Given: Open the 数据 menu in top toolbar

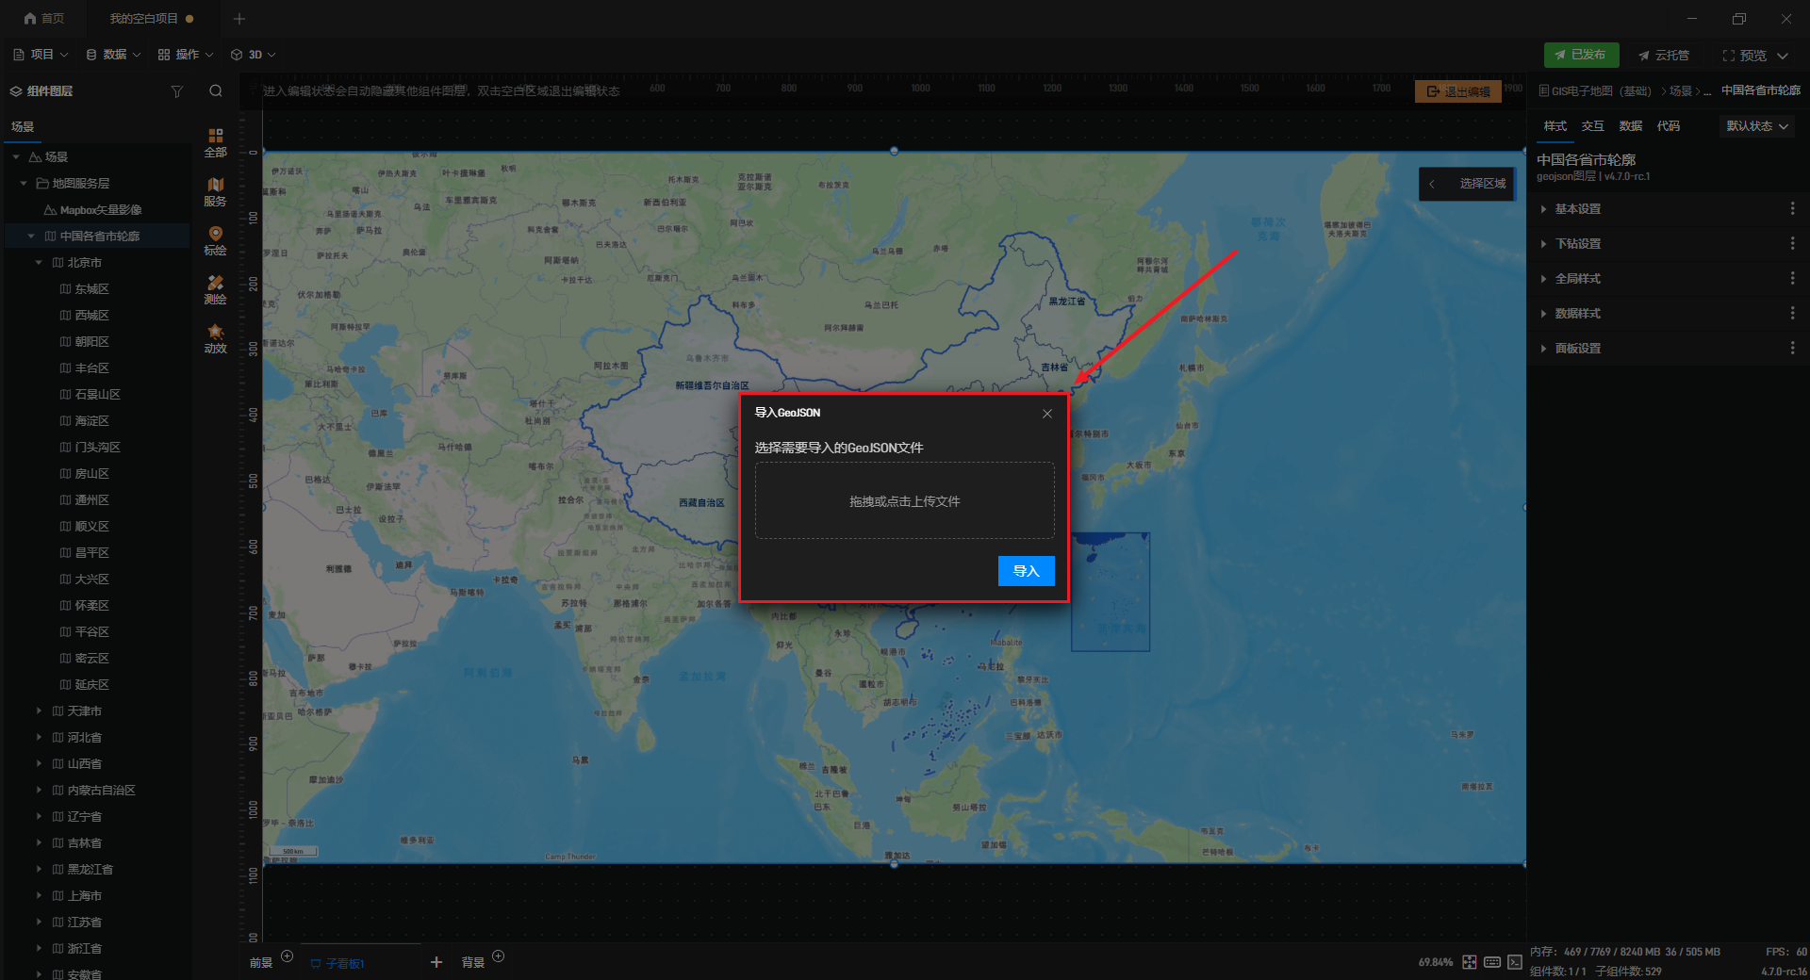Looking at the screenshot, I should pos(113,55).
